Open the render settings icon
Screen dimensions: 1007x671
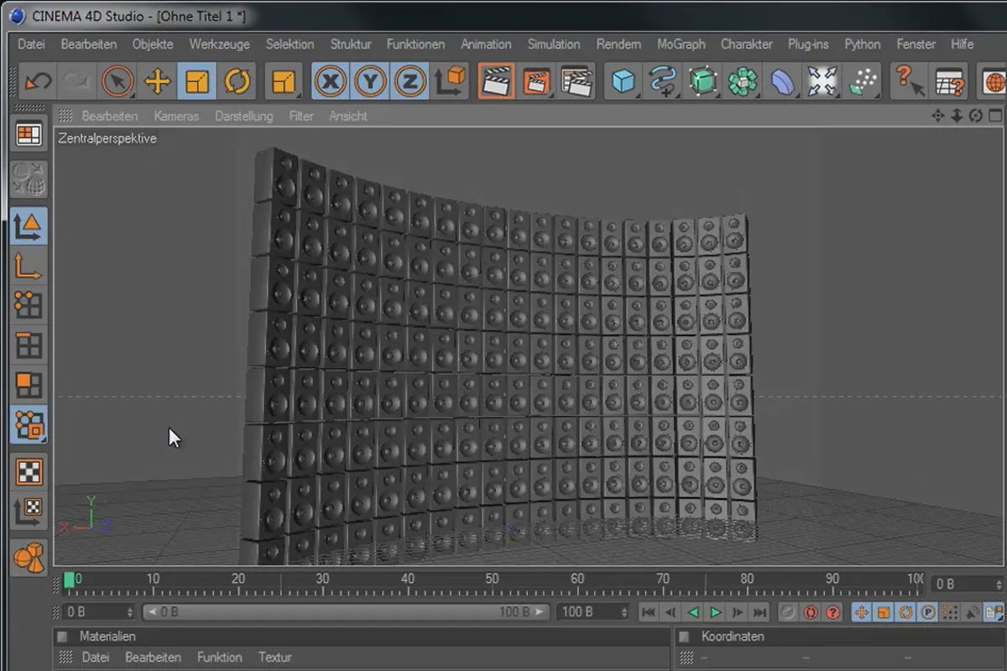click(577, 82)
